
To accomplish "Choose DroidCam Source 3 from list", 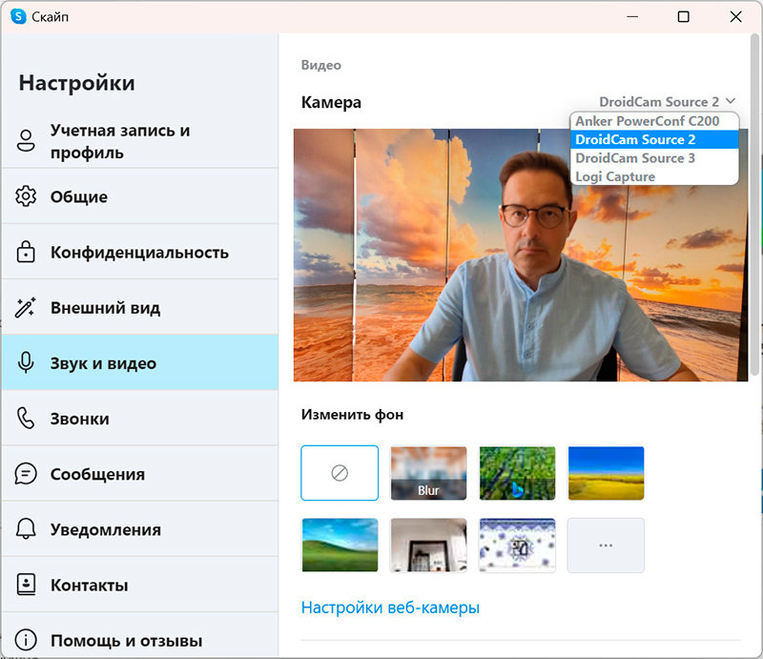I will pyautogui.click(x=635, y=158).
